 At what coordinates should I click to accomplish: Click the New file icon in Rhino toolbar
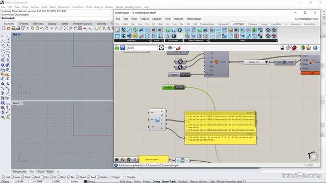pos(4,28)
